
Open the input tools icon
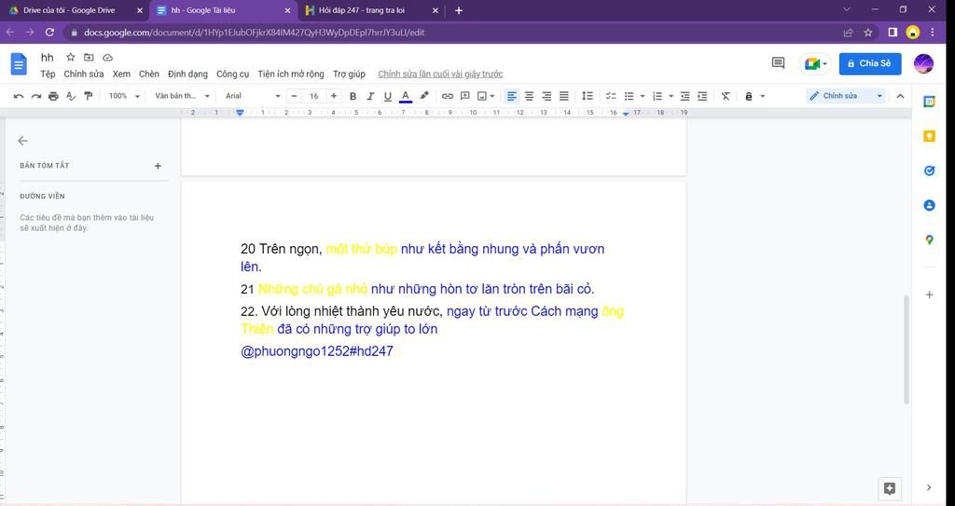pos(749,96)
